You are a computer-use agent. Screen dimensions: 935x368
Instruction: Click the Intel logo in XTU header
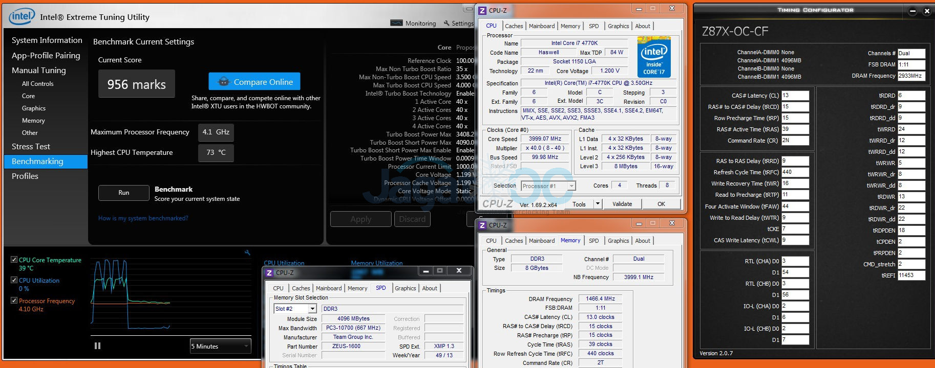(22, 16)
